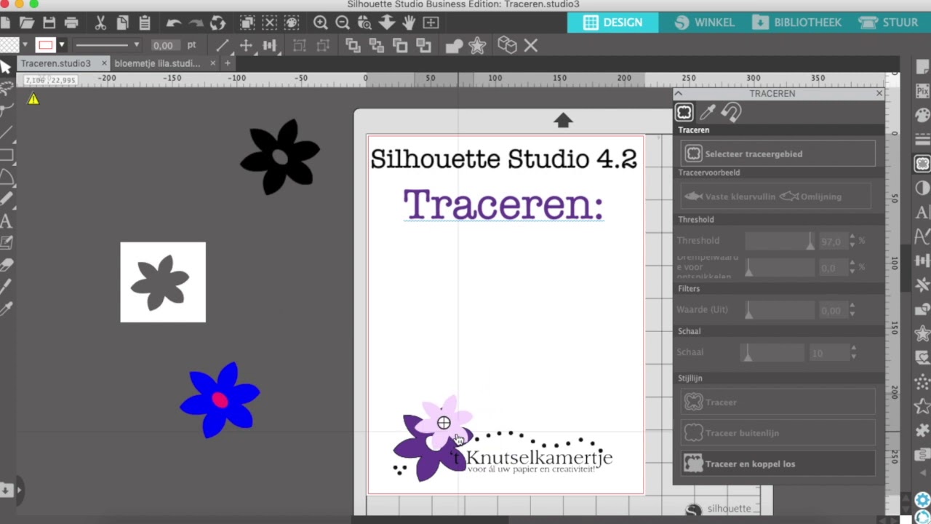The width and height of the screenshot is (931, 524).
Task: Adjust Schaal value stepper
Action: (852, 353)
